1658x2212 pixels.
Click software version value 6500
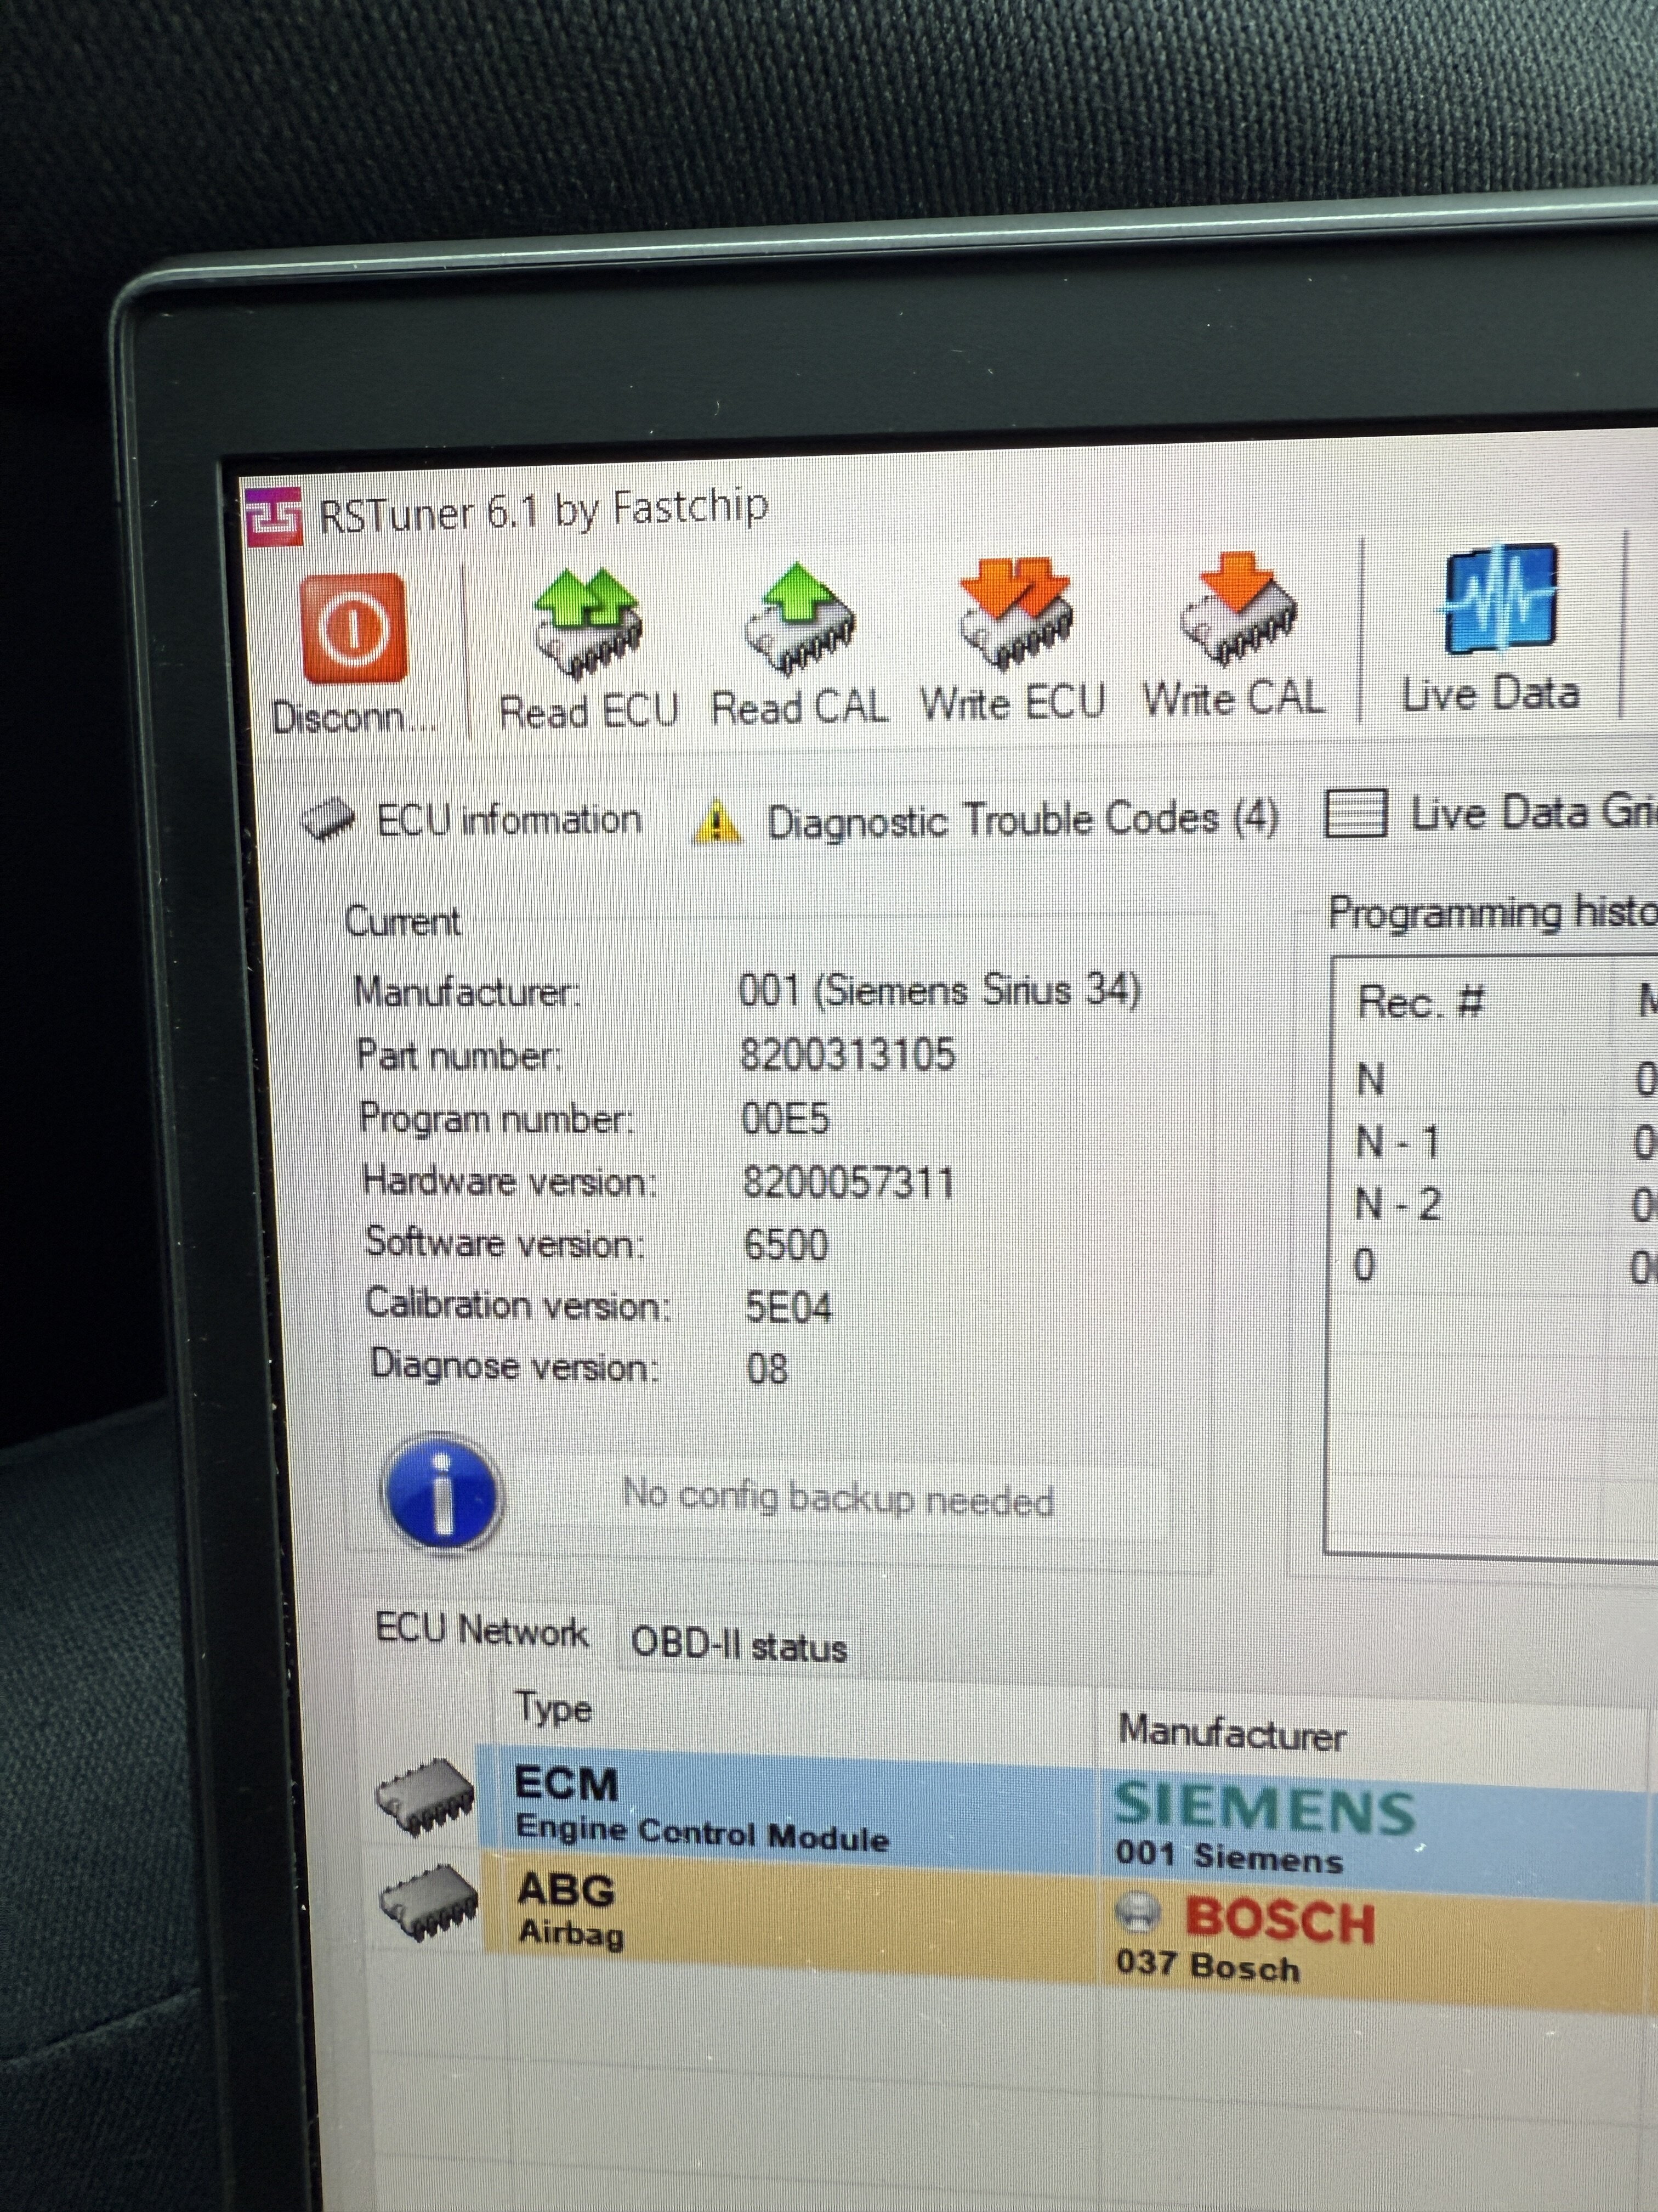tap(786, 1245)
